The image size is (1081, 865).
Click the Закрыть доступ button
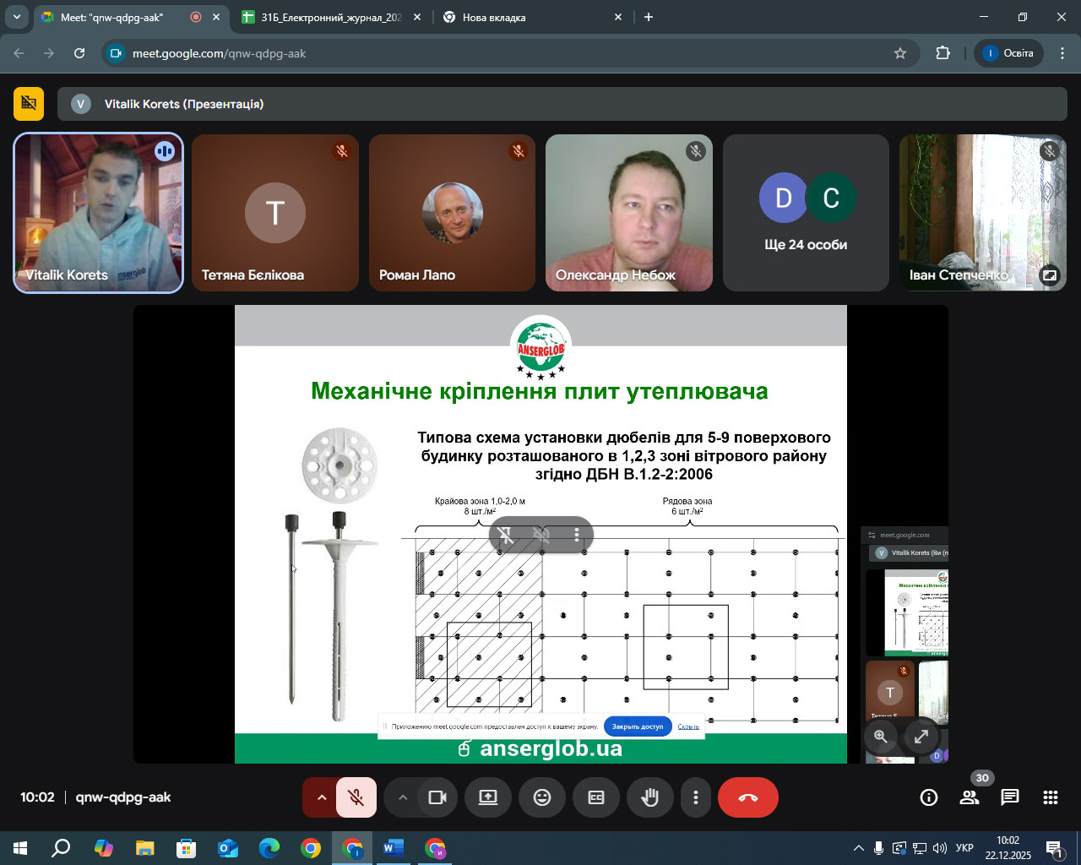click(x=638, y=726)
